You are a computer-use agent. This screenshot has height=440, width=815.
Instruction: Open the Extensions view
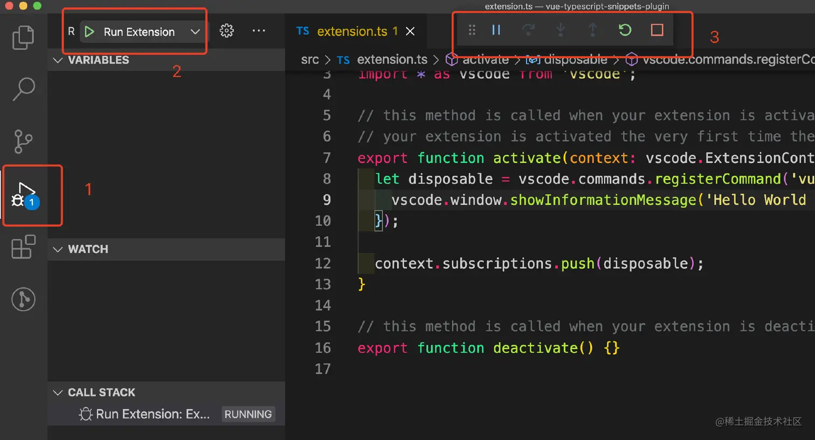(x=23, y=247)
